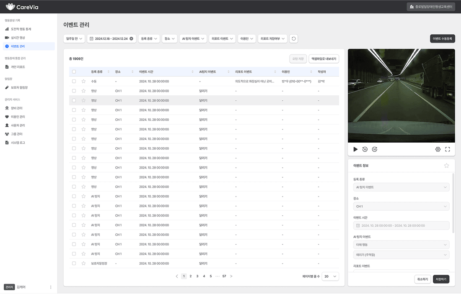The width and height of the screenshot is (461, 294).
Task: Favorite the event via 이벤트 정보 star
Action: (447, 166)
